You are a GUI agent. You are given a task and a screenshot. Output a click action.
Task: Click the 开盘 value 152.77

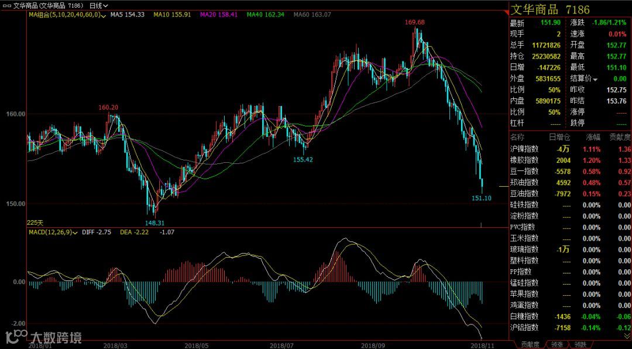[x=617, y=46]
